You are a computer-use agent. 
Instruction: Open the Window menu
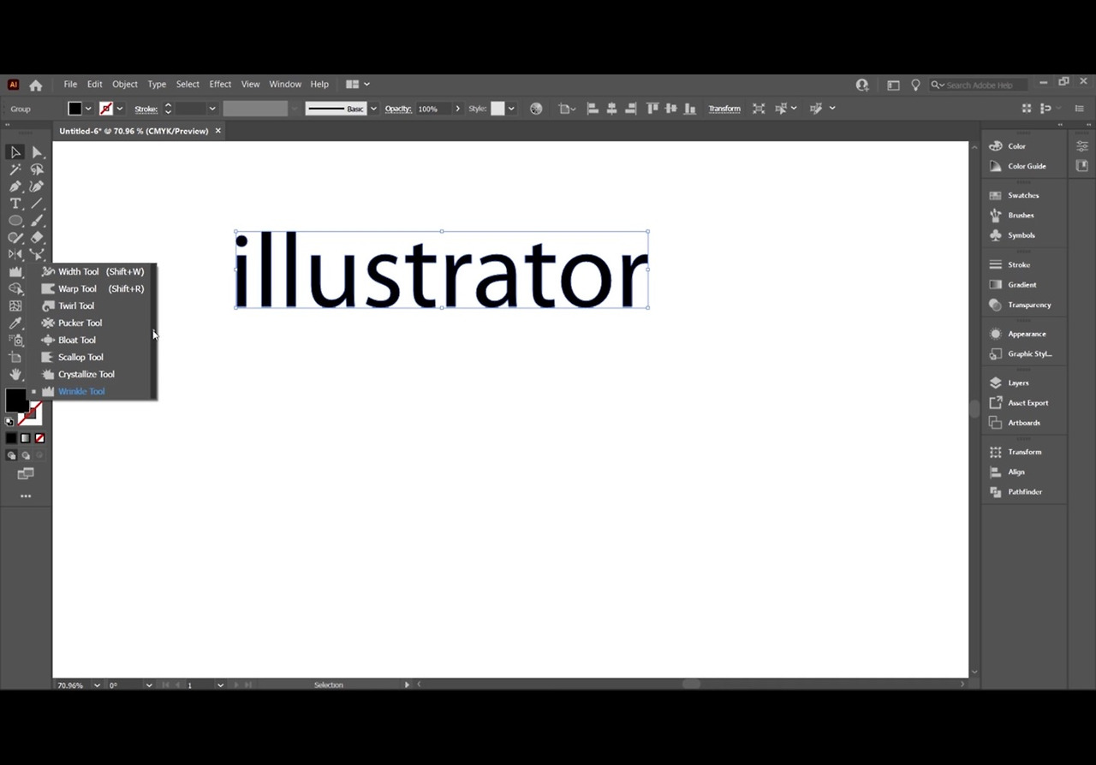tap(285, 84)
